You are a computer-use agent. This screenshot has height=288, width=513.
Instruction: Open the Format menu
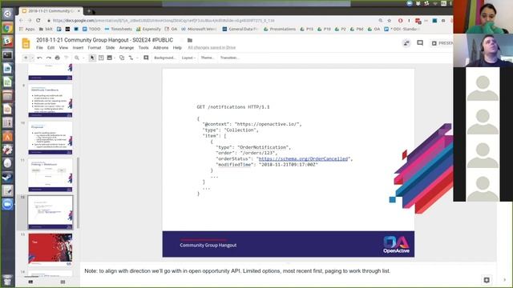tap(95, 48)
